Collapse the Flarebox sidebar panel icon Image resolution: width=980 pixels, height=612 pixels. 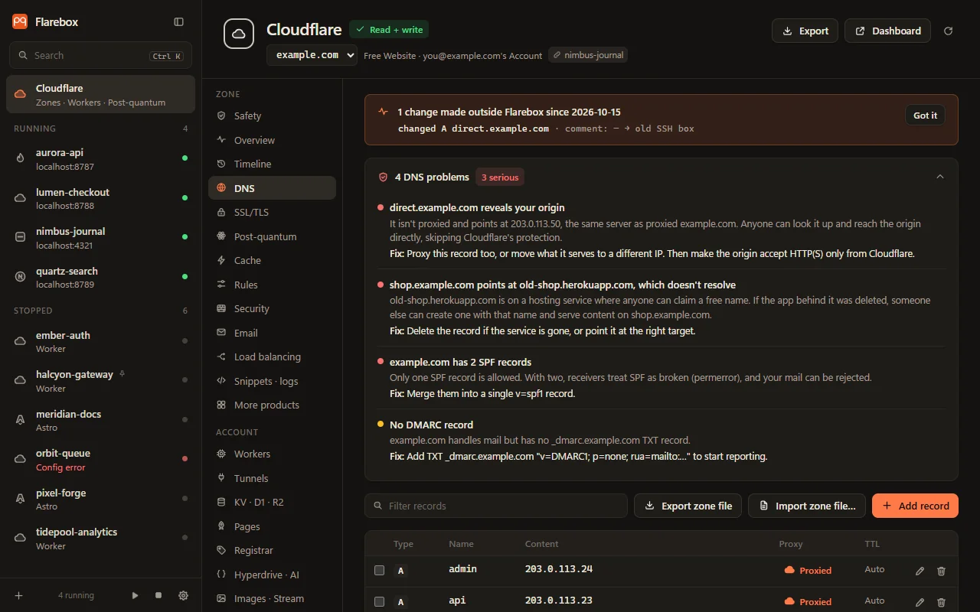click(x=179, y=22)
